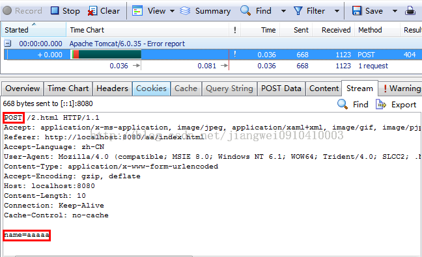Click the 'Host: localhost:8080' line
The height and width of the screenshot is (257, 422).
coord(49,186)
